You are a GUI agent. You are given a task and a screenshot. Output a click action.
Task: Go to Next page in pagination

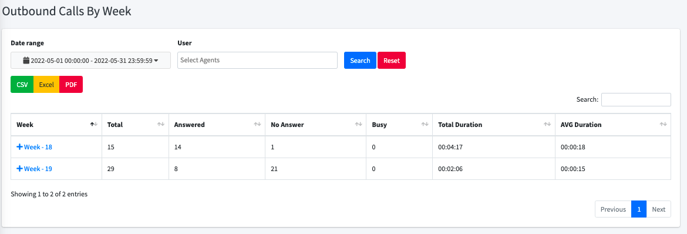click(658, 209)
